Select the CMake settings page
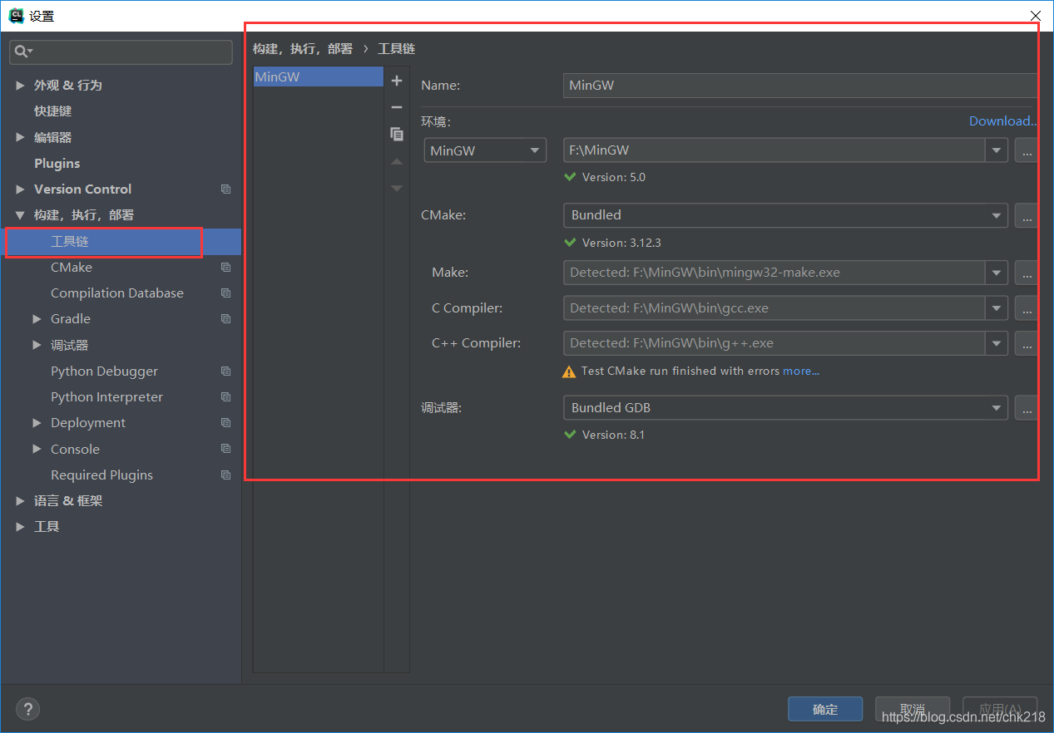Viewport: 1054px width, 733px height. (72, 268)
